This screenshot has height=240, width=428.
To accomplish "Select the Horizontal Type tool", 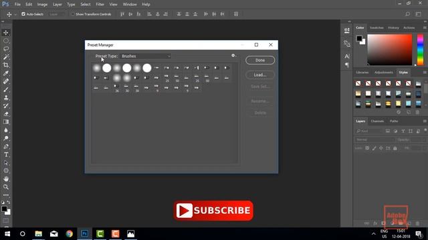I will 6,155.
